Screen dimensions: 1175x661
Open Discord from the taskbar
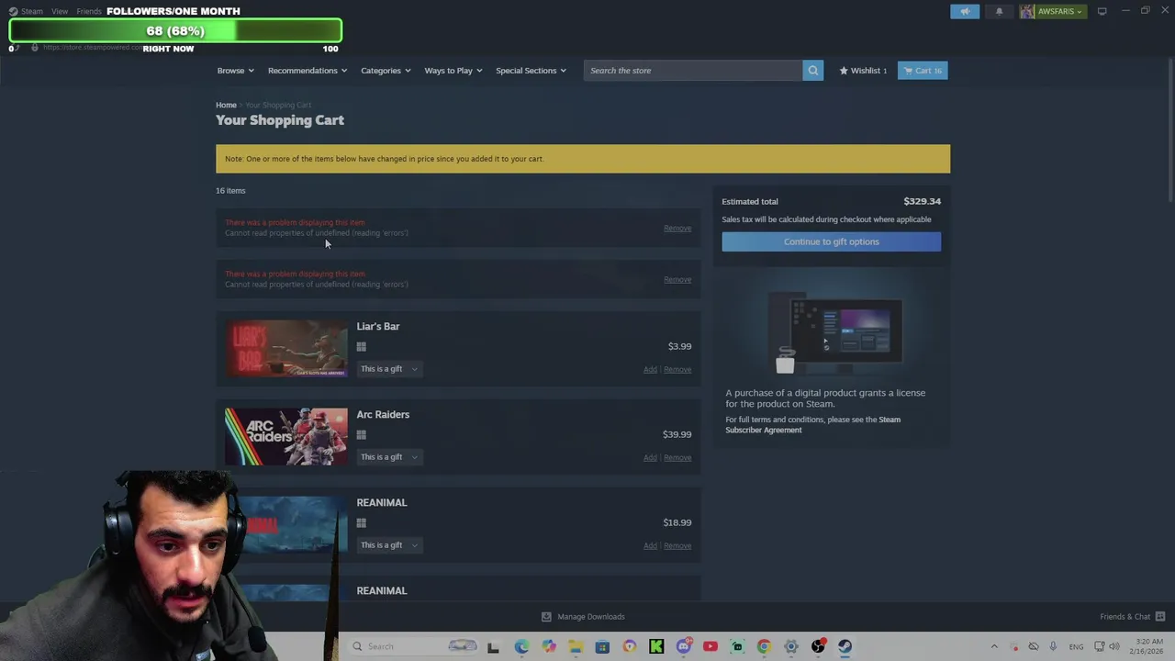pyautogui.click(x=683, y=646)
